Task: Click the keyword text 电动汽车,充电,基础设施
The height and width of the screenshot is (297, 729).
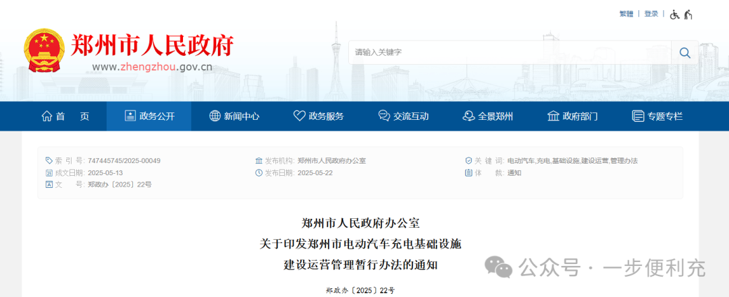Action: [543, 161]
